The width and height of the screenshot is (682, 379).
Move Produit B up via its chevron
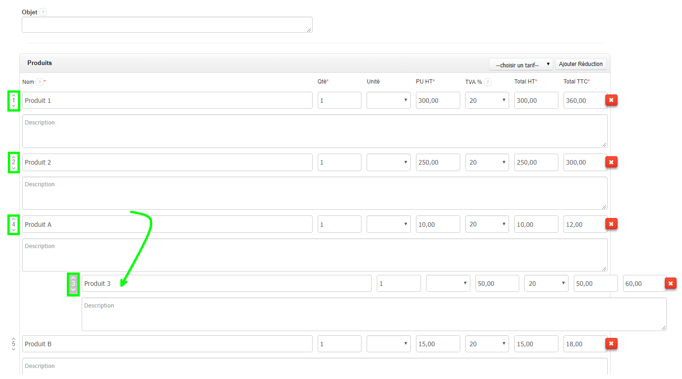tap(14, 340)
